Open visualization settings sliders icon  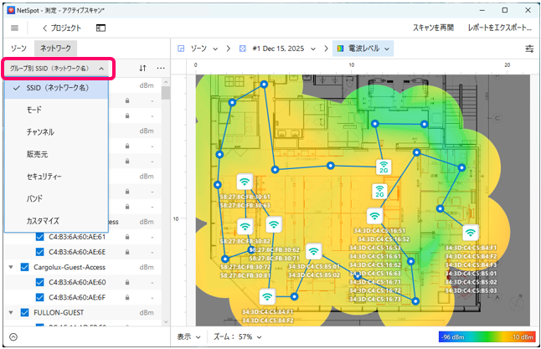click(x=529, y=49)
